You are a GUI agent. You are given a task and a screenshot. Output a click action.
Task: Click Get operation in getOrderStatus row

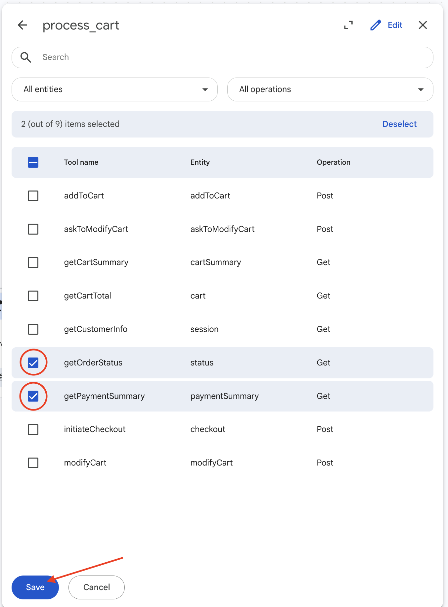pos(323,363)
